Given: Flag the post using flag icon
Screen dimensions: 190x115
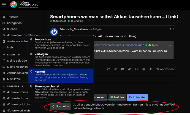Looking at the screenshot, I should click(122, 69).
